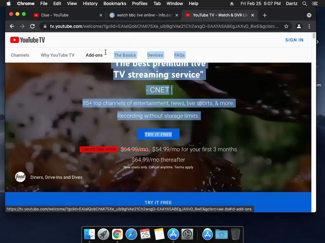Open the History menu
Image resolution: width=325 pixels, height=243 pixels.
[90, 3]
